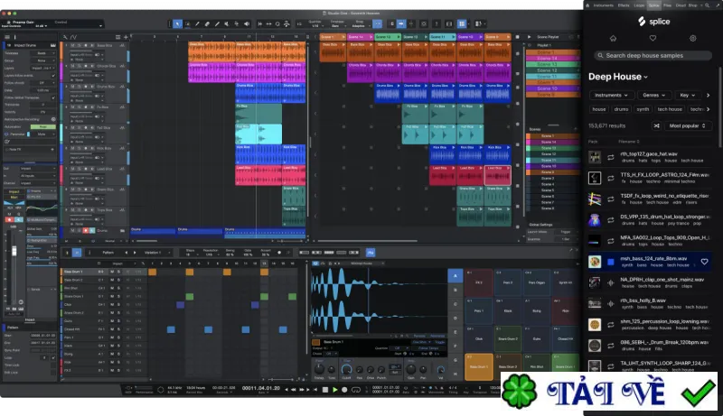Open Splice liked sounds heart icon
Viewport: 723px width, 416px height.
pos(653,39)
